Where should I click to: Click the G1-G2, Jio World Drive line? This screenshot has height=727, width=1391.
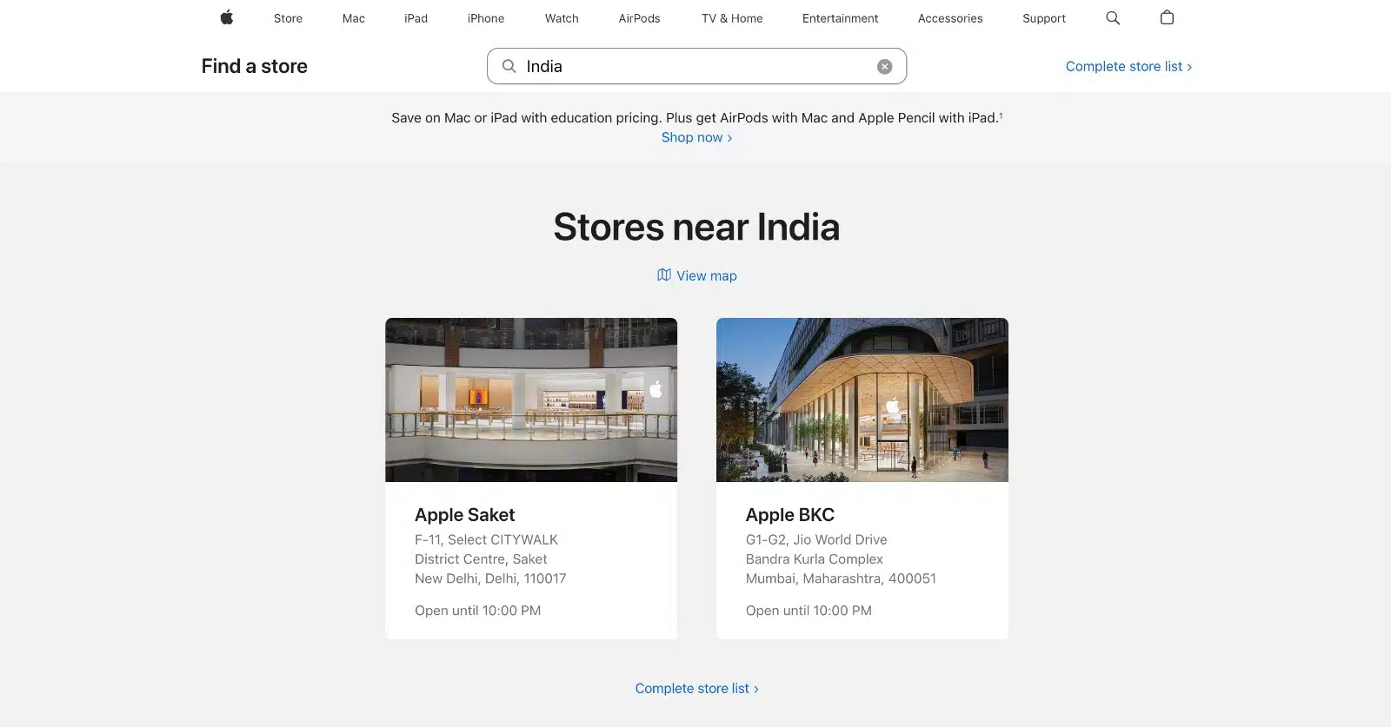tap(816, 539)
